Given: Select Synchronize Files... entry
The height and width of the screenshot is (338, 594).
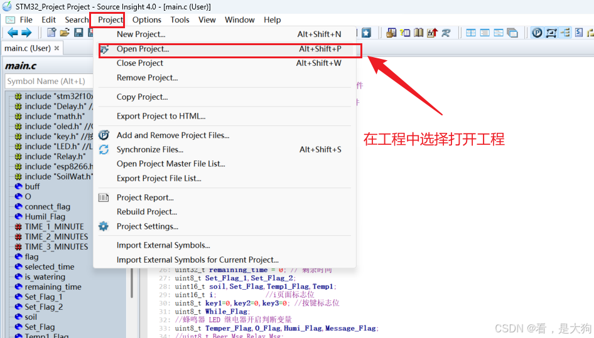Looking at the screenshot, I should coord(224,149).
